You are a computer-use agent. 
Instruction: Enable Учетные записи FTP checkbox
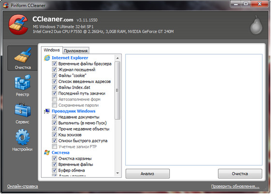click(x=54, y=146)
